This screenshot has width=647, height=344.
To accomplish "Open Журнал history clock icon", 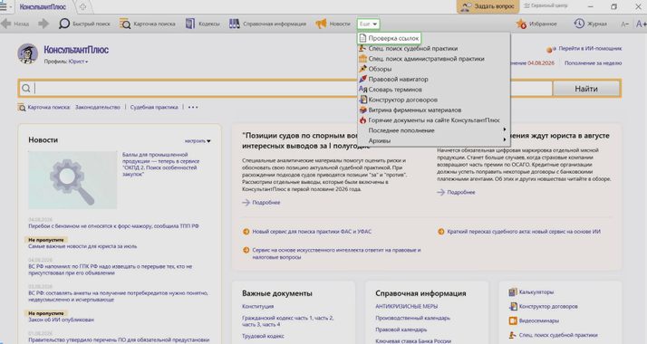I will pyautogui.click(x=590, y=24).
